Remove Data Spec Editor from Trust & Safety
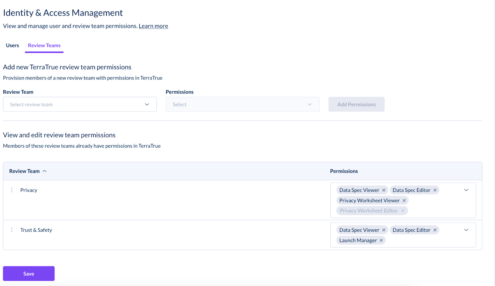This screenshot has height=286, width=495. tap(435, 230)
